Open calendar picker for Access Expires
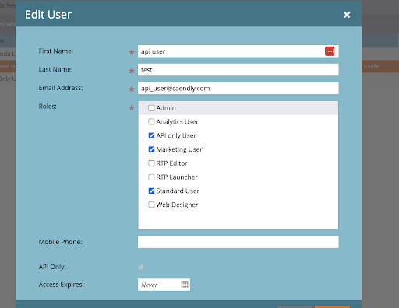This screenshot has height=308, width=399. 185,285
